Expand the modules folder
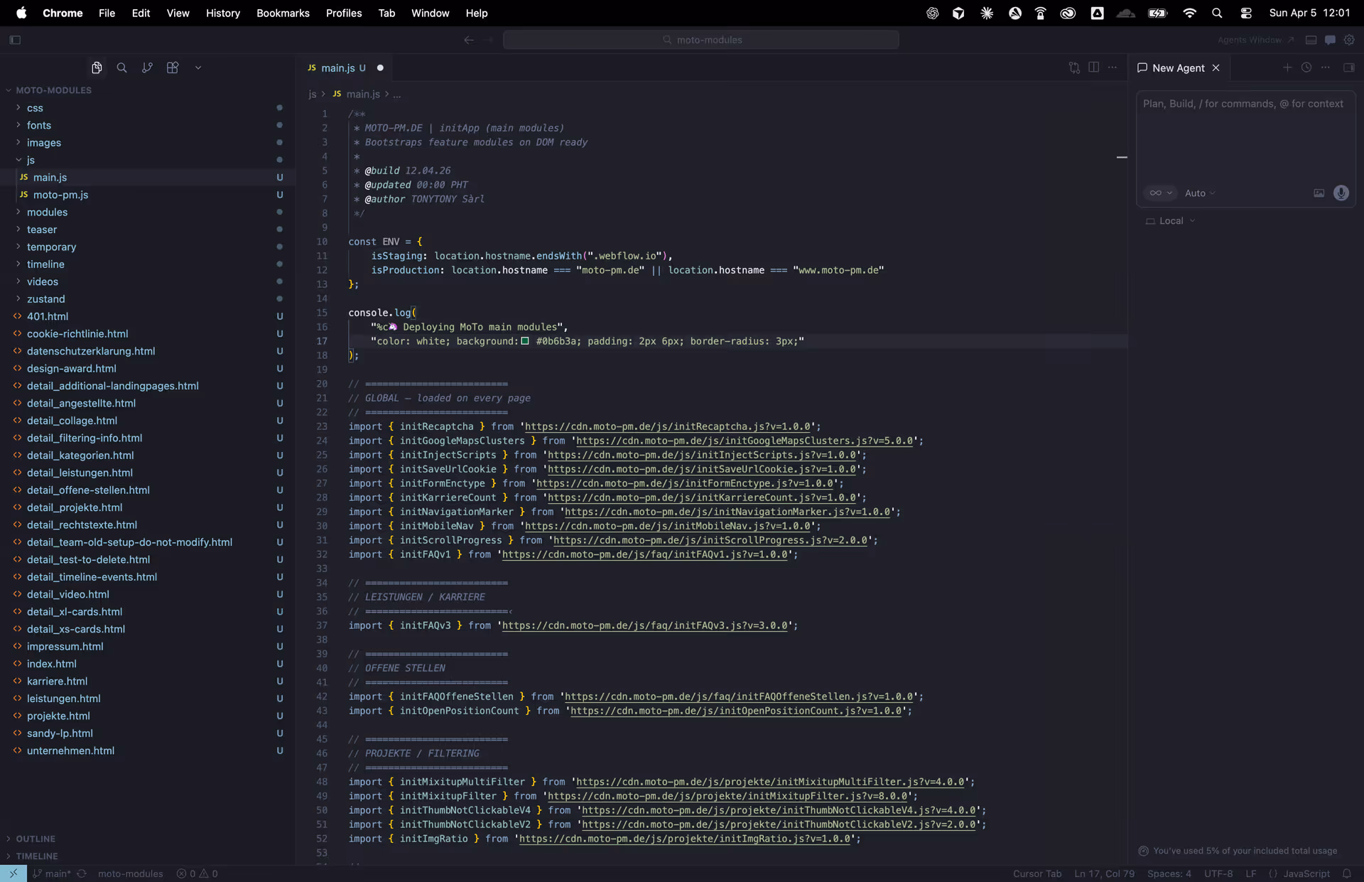1364x882 pixels. coord(47,212)
